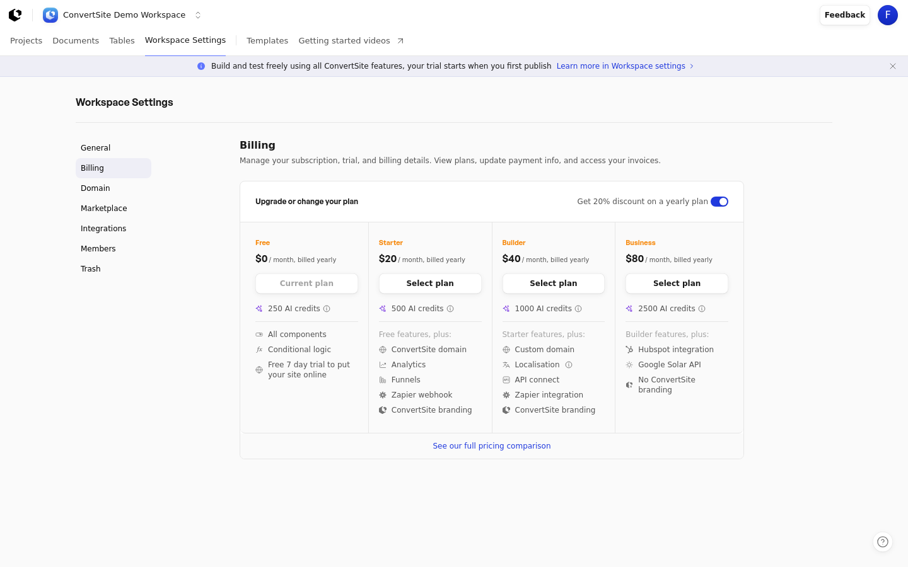This screenshot has height=567, width=908.
Task: Open Members in settings sidebar
Action: tap(113, 249)
